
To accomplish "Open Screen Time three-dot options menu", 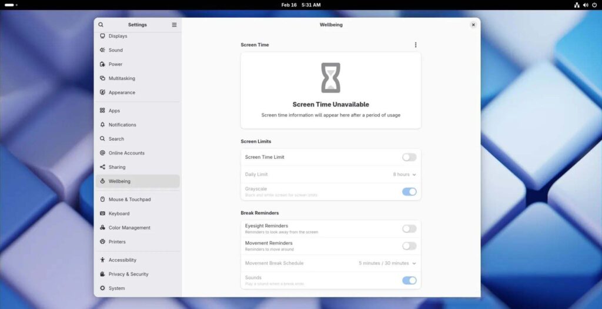I will coord(416,45).
